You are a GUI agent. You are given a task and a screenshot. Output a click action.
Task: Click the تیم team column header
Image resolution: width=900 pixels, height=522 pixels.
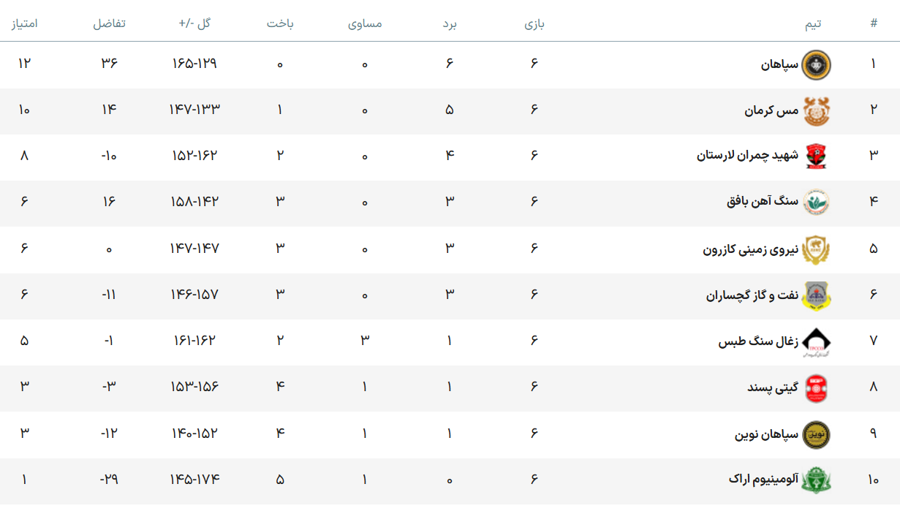813,23
